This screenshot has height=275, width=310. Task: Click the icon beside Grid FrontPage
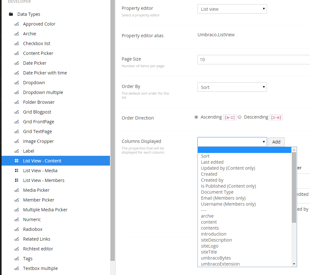(17, 122)
